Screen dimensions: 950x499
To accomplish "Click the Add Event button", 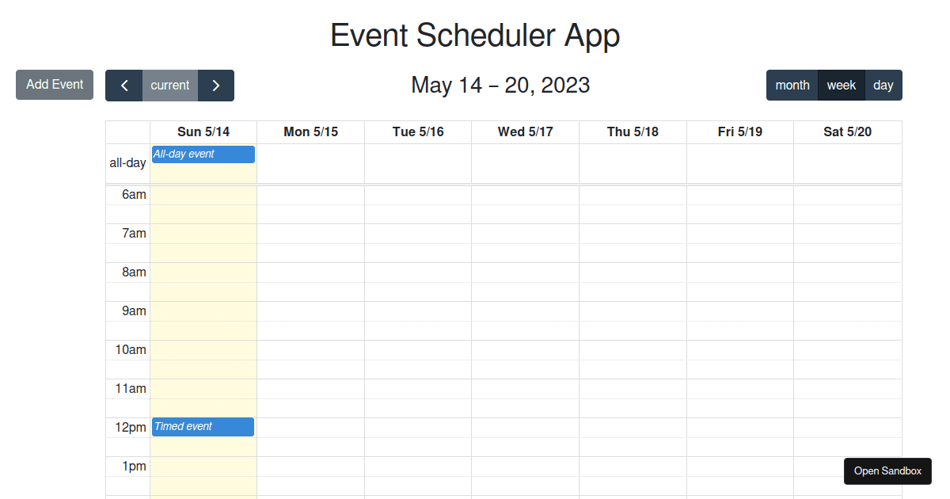I will pyautogui.click(x=54, y=84).
